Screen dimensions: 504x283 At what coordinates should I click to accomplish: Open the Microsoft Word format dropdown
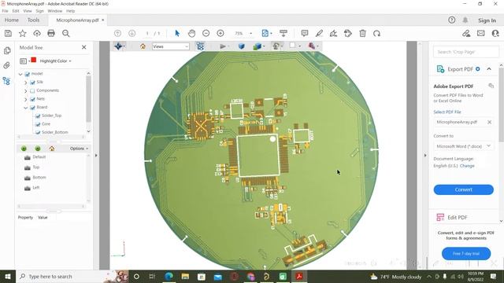[464, 146]
